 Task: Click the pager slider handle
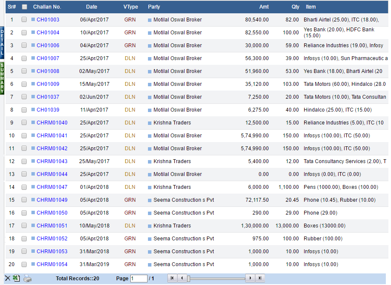pyautogui.click(x=189, y=279)
